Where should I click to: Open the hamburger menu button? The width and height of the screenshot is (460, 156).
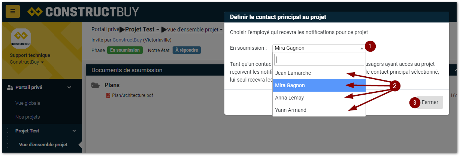[12, 11]
